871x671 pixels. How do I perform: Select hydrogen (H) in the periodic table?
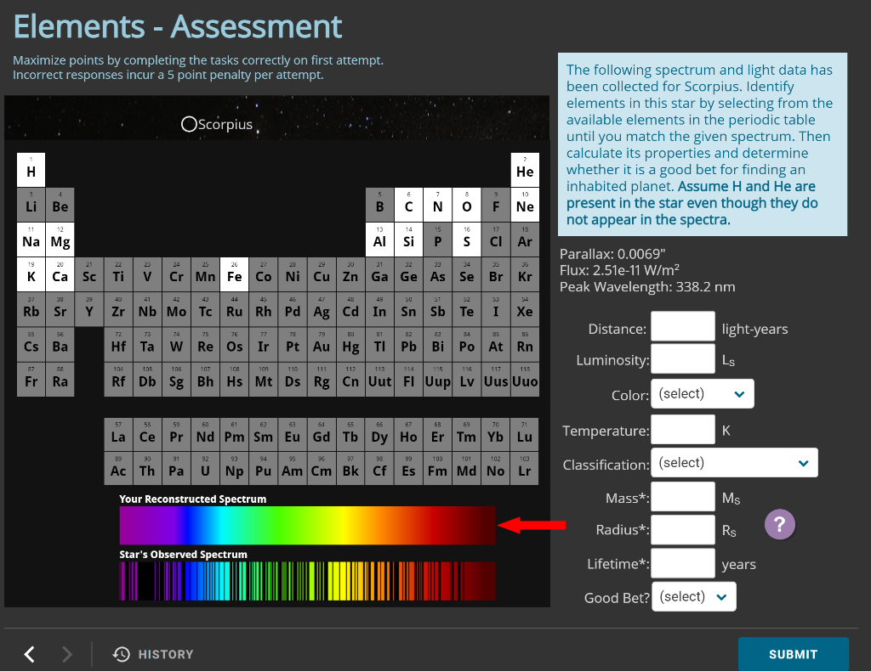point(31,170)
